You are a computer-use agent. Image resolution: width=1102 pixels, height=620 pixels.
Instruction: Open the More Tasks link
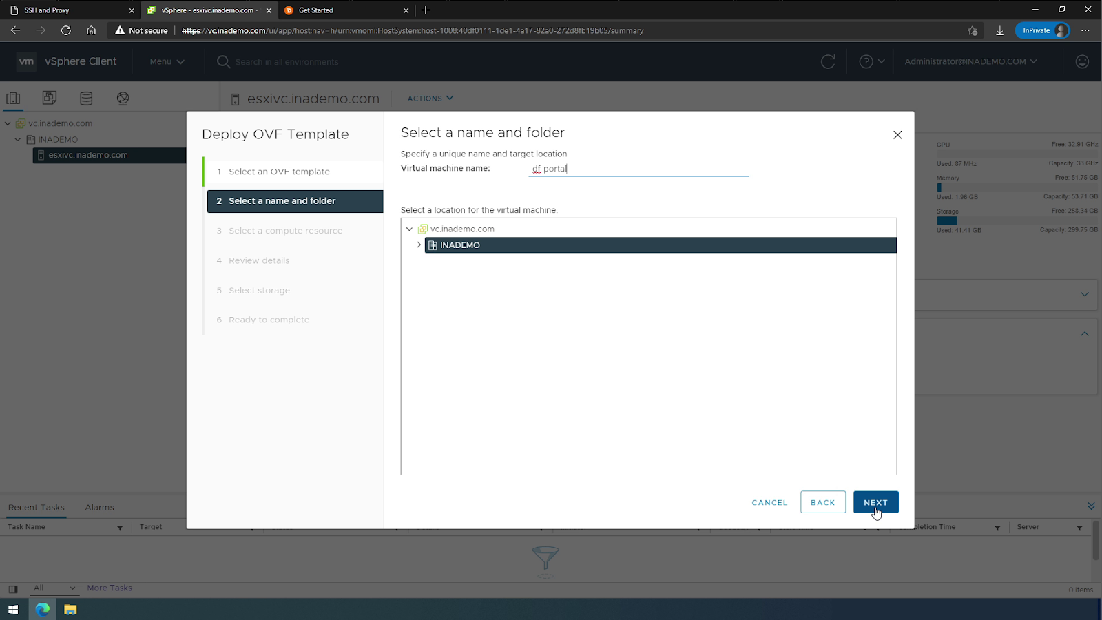click(110, 588)
